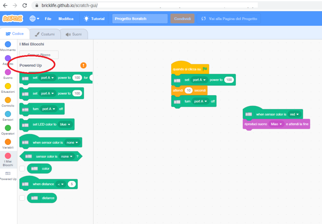Click the browser forward arrow
This screenshot has height=224, width=322.
pyautogui.click(x=15, y=5)
